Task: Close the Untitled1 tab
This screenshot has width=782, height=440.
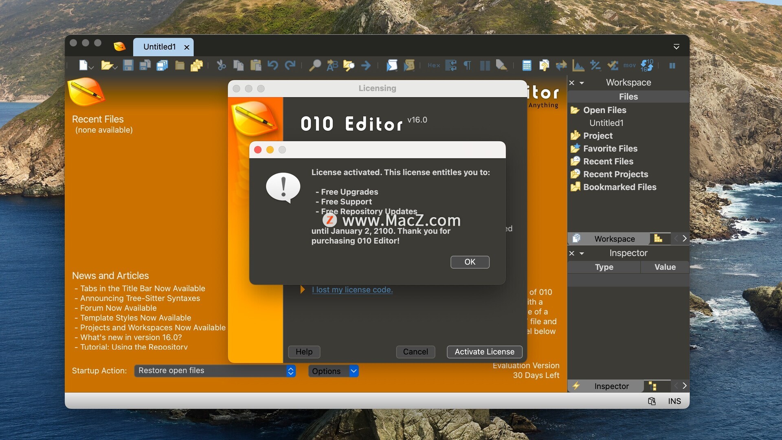Action: pos(187,47)
